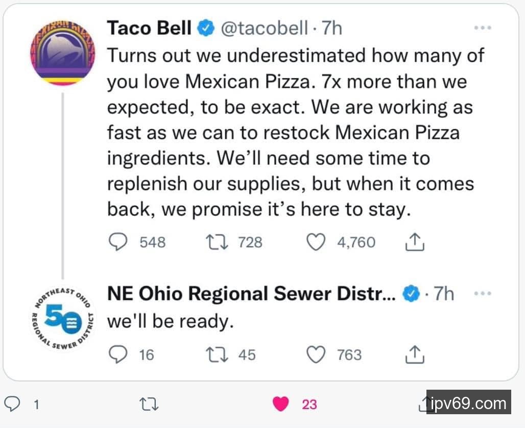Unlike the outer post with pink heart

click(x=281, y=405)
